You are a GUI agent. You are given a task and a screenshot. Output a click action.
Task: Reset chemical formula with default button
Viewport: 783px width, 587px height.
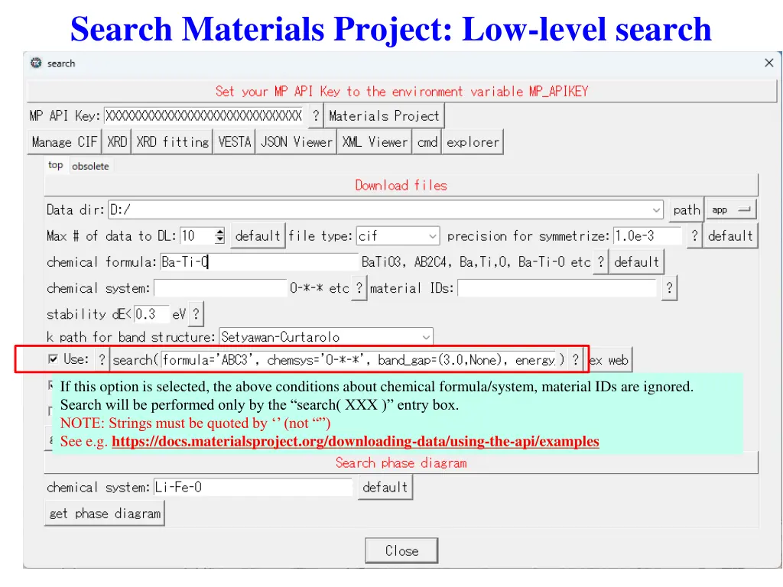[636, 261]
